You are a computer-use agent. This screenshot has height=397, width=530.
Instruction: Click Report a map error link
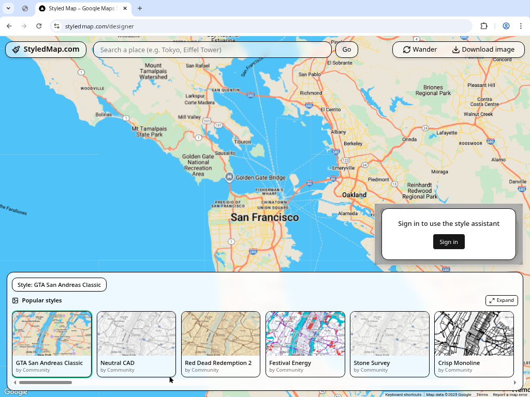pyautogui.click(x=510, y=394)
